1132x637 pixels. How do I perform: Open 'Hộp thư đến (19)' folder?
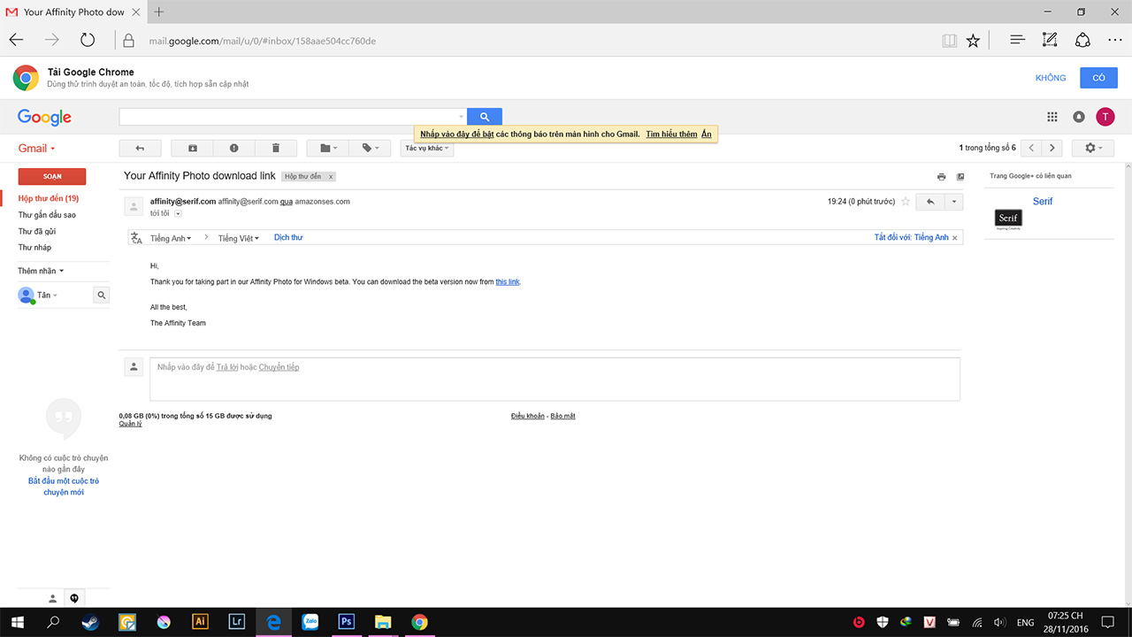pos(49,199)
